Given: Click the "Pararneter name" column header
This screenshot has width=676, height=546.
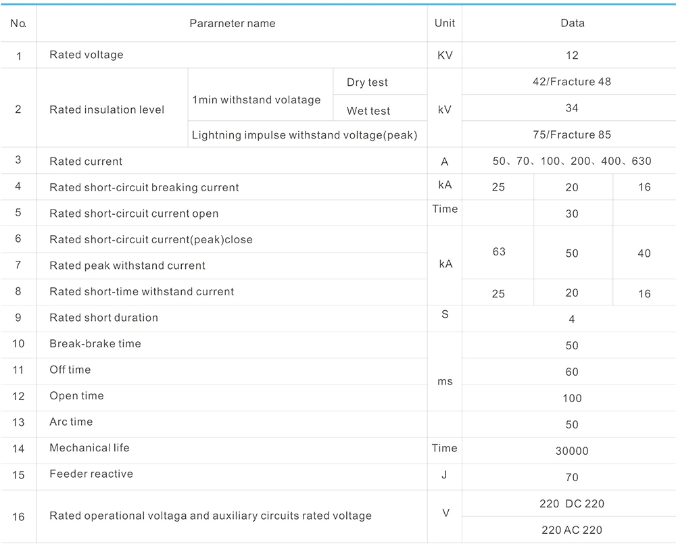Looking at the screenshot, I should pyautogui.click(x=232, y=24).
